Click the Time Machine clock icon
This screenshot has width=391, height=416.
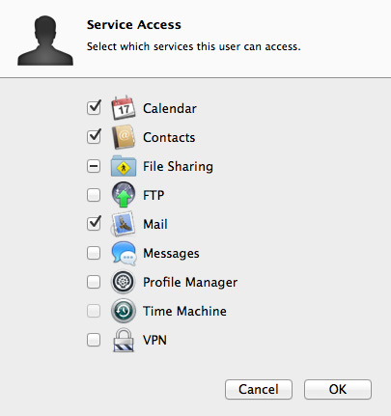(124, 311)
